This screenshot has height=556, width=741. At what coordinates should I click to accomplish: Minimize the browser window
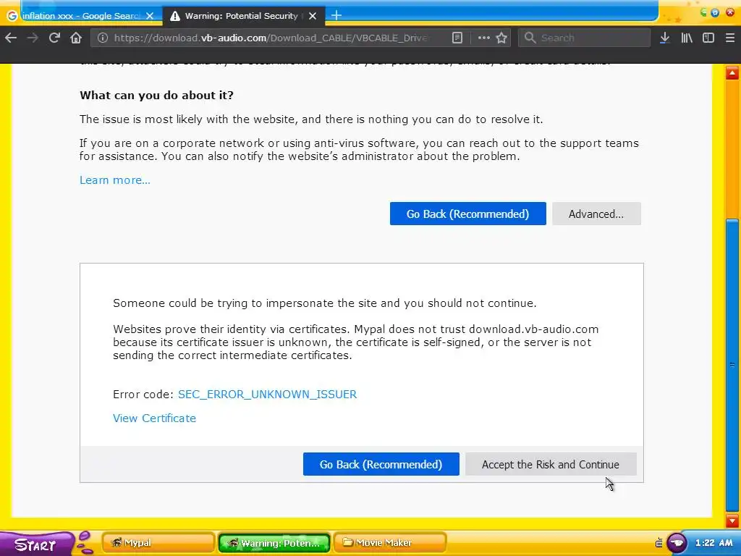coord(703,13)
